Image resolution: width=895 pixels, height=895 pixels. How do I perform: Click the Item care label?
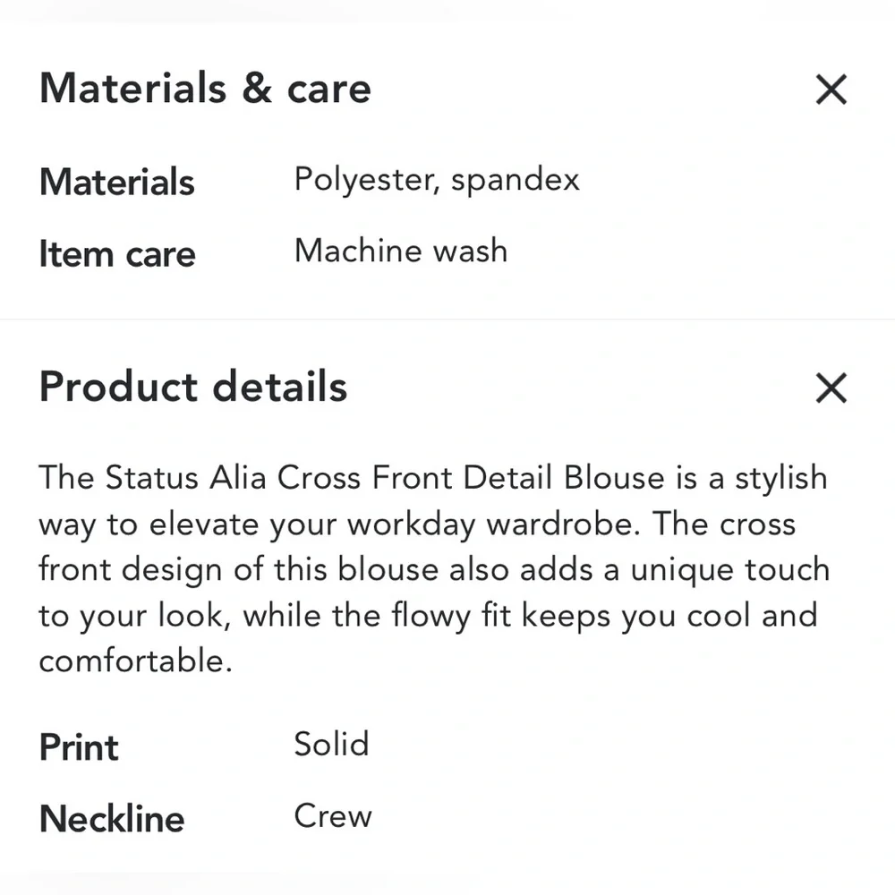click(x=117, y=254)
